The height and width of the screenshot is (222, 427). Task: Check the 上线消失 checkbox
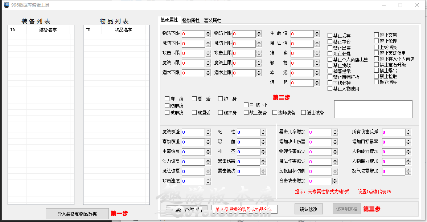(x=376, y=47)
